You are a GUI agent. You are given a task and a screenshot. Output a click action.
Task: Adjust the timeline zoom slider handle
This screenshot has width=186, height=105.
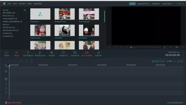tap(171, 61)
